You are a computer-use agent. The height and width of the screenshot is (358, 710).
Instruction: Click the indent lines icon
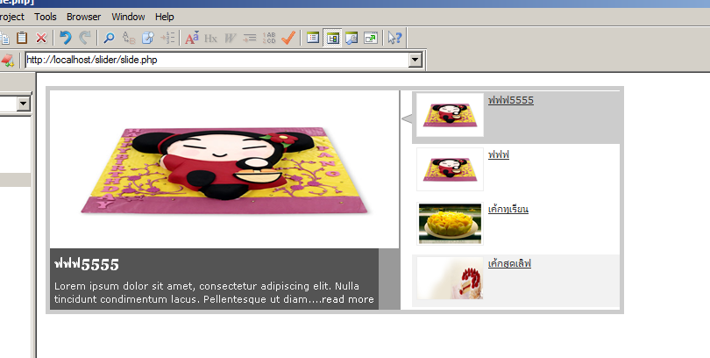tap(250, 38)
